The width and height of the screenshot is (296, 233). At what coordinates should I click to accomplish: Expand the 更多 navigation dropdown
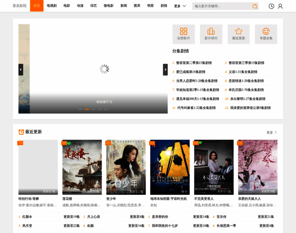(x=180, y=6)
